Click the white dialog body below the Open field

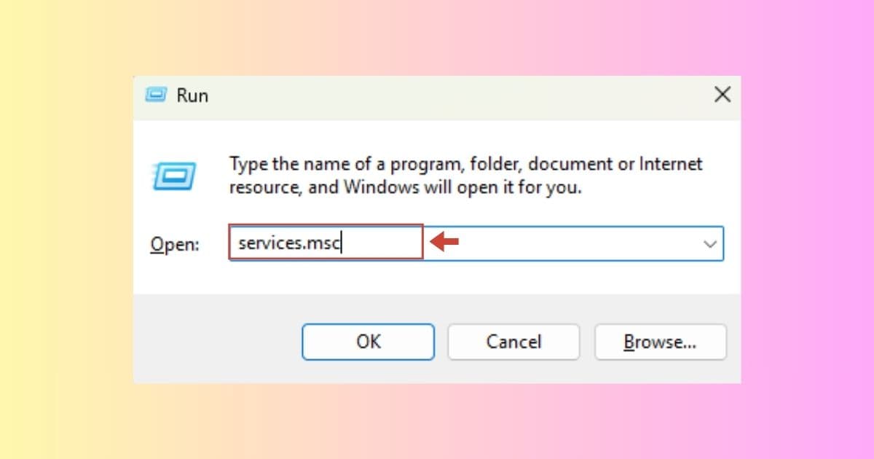tap(437, 278)
